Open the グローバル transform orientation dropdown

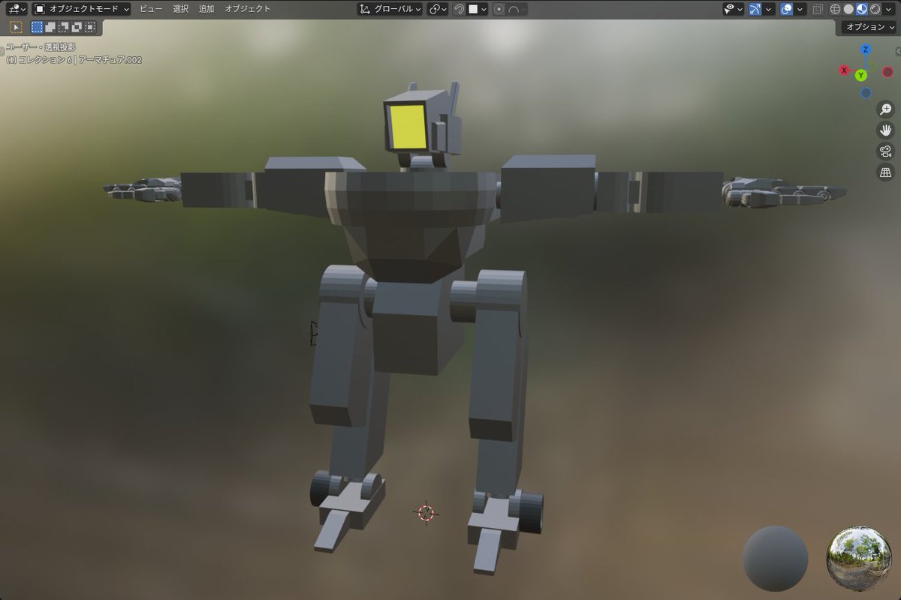[390, 9]
